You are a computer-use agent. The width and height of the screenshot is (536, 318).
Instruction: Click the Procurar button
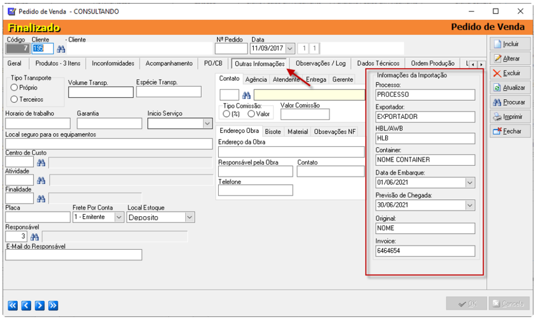click(x=510, y=102)
